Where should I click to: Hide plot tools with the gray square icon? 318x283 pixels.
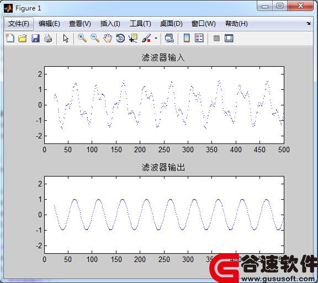(x=216, y=38)
